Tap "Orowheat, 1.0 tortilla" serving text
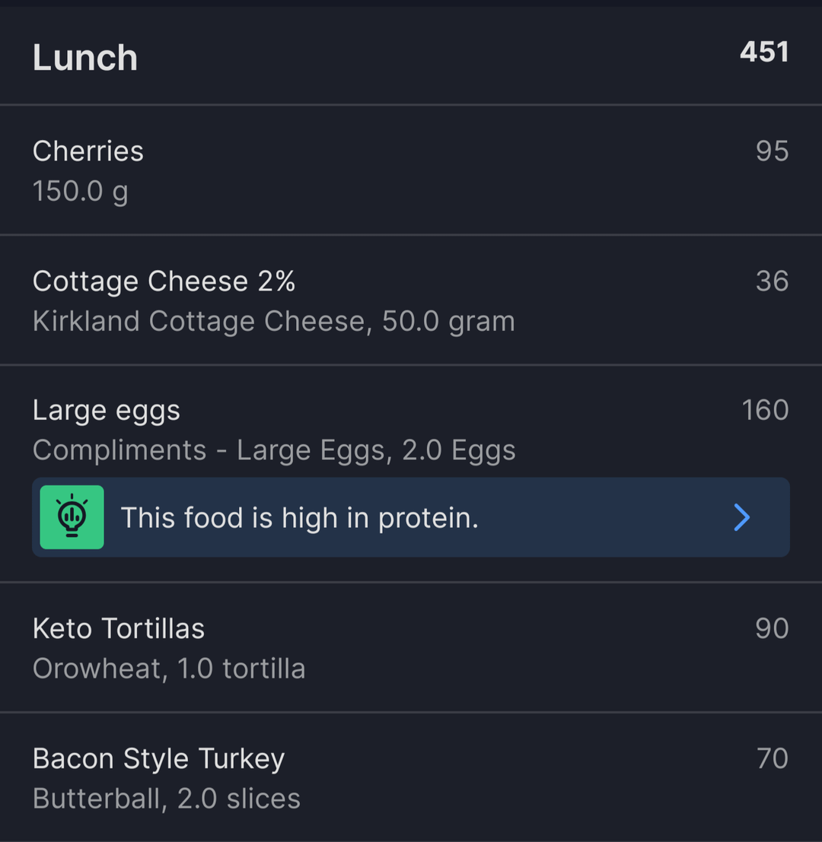The width and height of the screenshot is (822, 842). (169, 669)
